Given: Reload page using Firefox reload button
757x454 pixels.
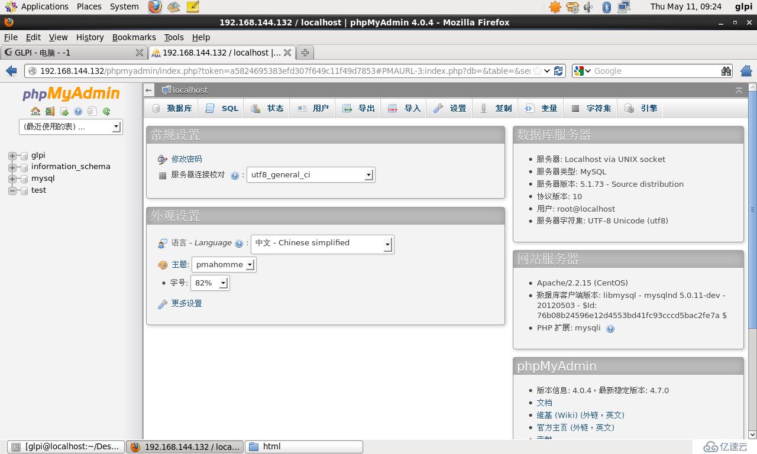Looking at the screenshot, I should (559, 71).
